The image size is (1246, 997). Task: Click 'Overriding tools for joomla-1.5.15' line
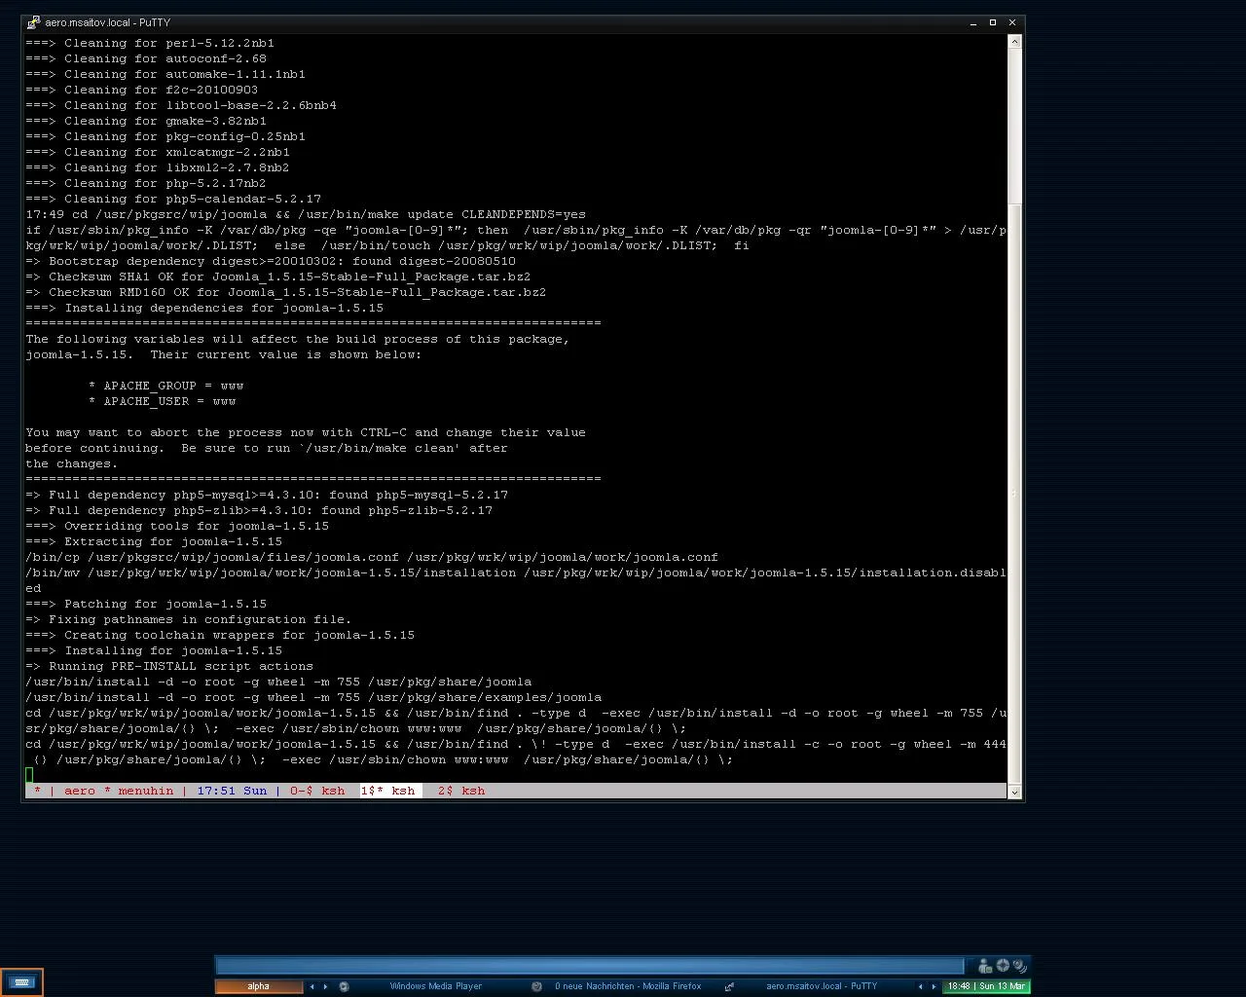(177, 526)
